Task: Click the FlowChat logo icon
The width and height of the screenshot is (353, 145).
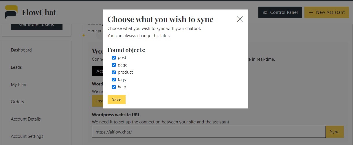Action: click(x=11, y=12)
